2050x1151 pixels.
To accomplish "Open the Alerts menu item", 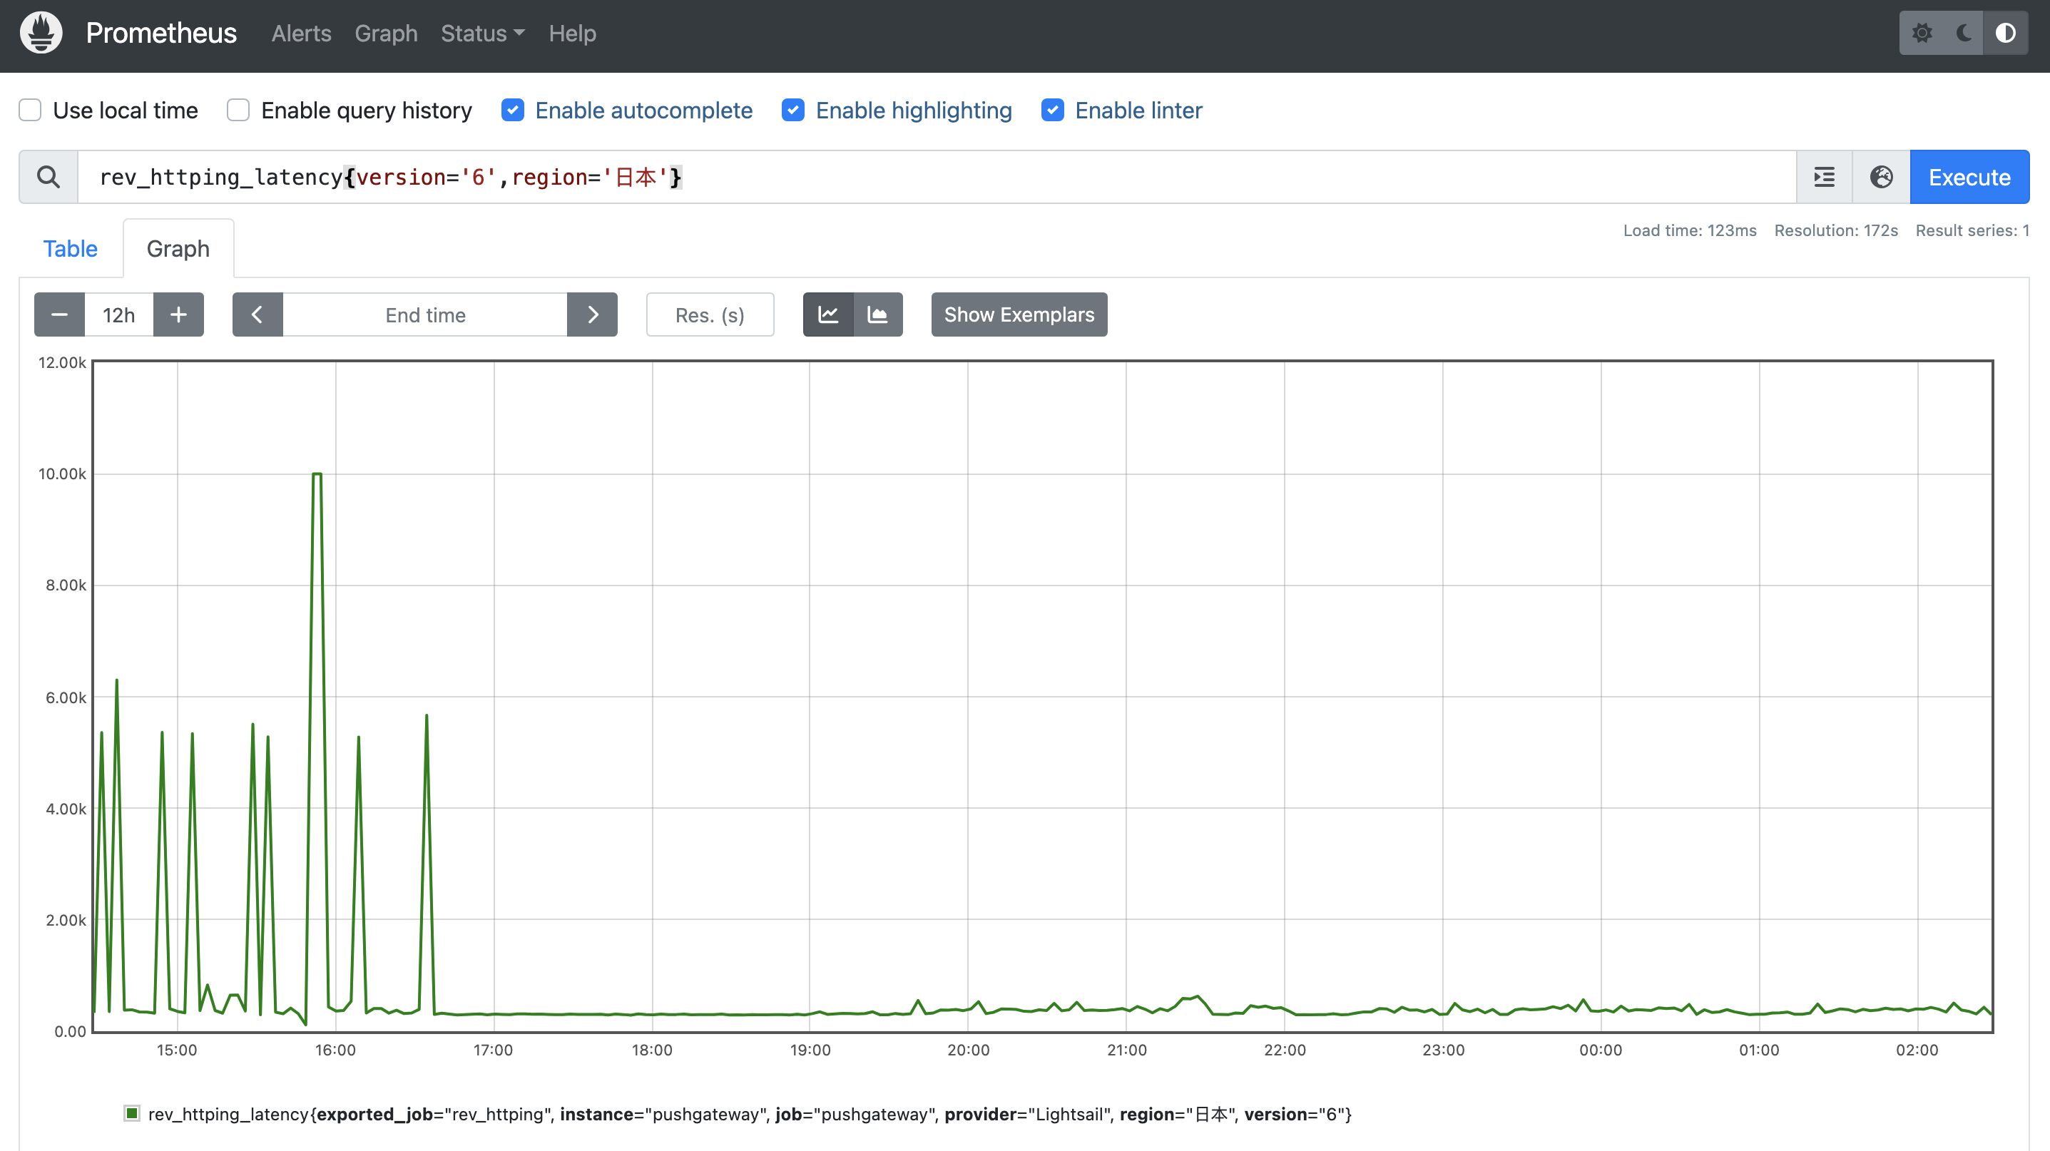I will click(301, 34).
